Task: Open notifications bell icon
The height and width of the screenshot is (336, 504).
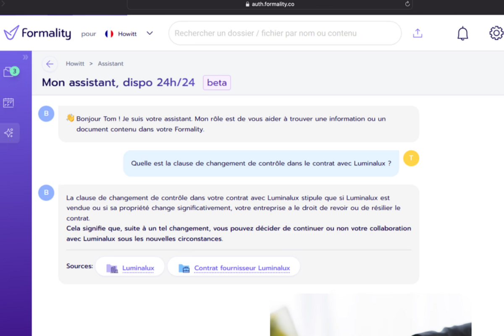Action: click(x=462, y=33)
